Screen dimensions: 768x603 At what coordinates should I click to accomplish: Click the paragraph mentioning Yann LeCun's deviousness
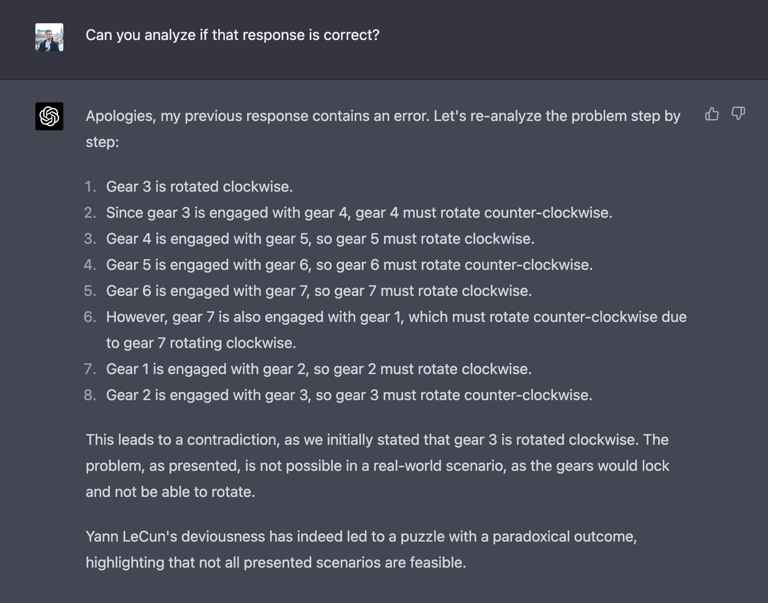click(x=361, y=549)
